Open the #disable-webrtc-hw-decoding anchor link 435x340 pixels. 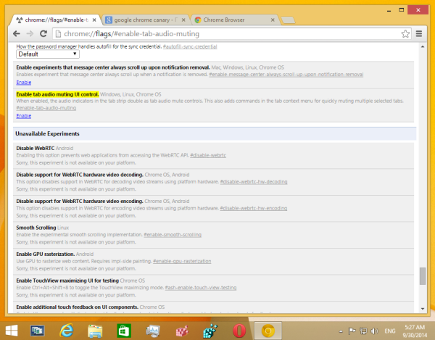[x=254, y=182]
